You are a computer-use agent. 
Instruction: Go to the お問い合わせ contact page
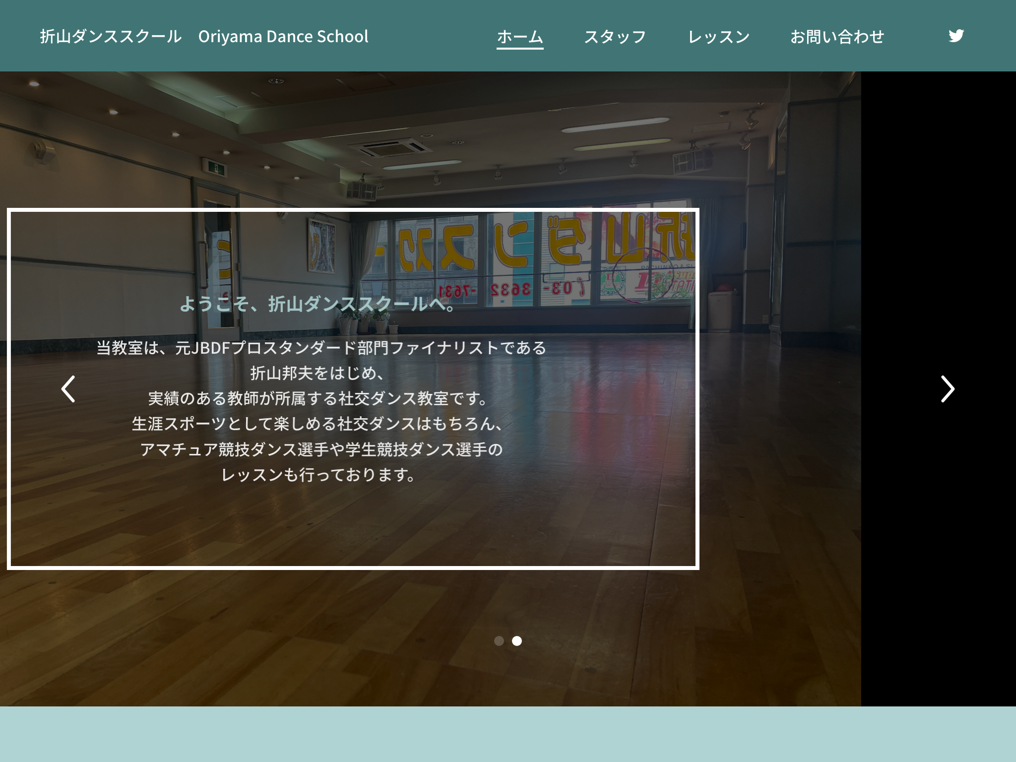[x=837, y=37]
